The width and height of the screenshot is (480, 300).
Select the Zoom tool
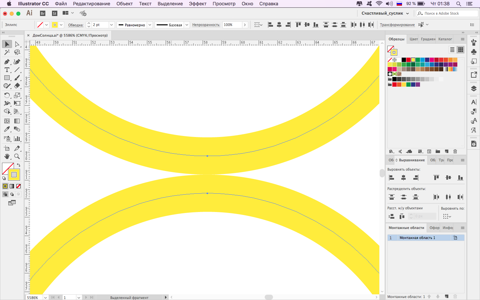[17, 156]
